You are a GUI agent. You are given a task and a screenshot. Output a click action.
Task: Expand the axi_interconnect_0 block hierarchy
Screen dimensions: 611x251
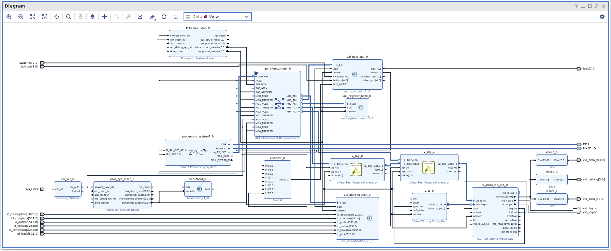tap(256, 73)
